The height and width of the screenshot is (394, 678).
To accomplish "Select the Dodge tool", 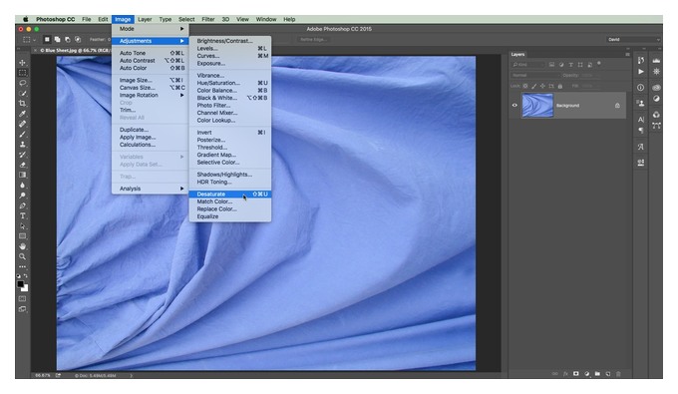I will point(23,196).
